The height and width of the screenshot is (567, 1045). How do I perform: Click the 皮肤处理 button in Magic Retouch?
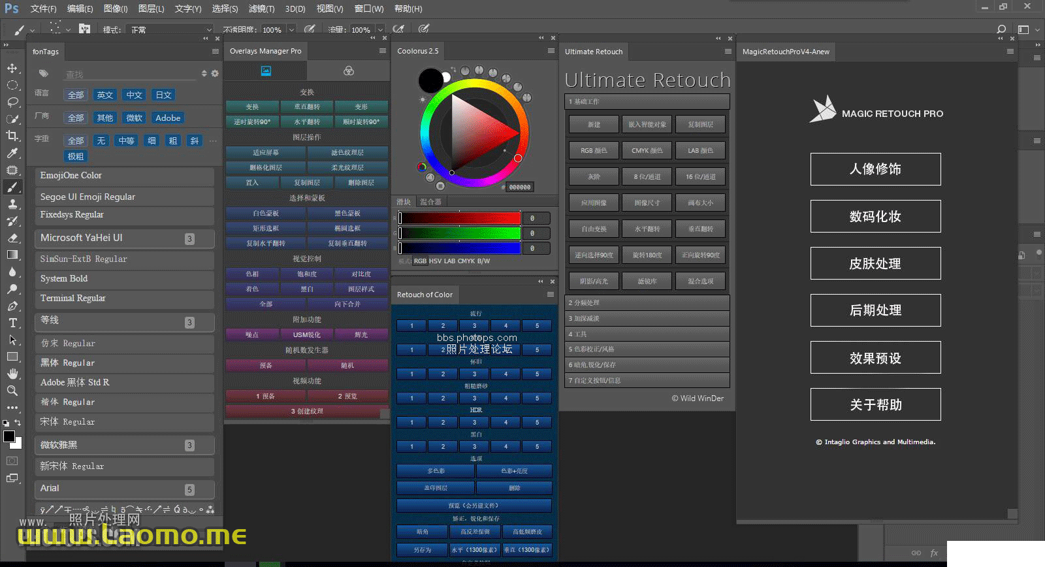875,263
